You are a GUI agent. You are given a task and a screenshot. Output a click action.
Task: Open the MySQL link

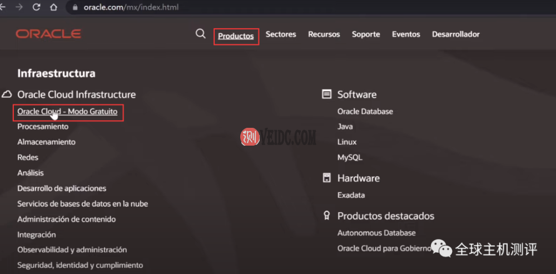[350, 157]
